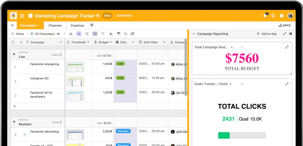
Task: Select the 2,000$ budget cell
Action: tap(103, 134)
